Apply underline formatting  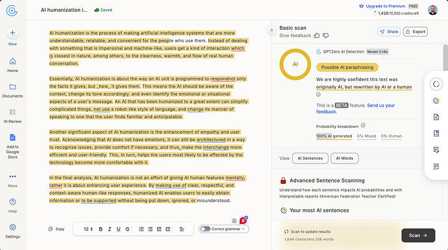tap(118, 229)
